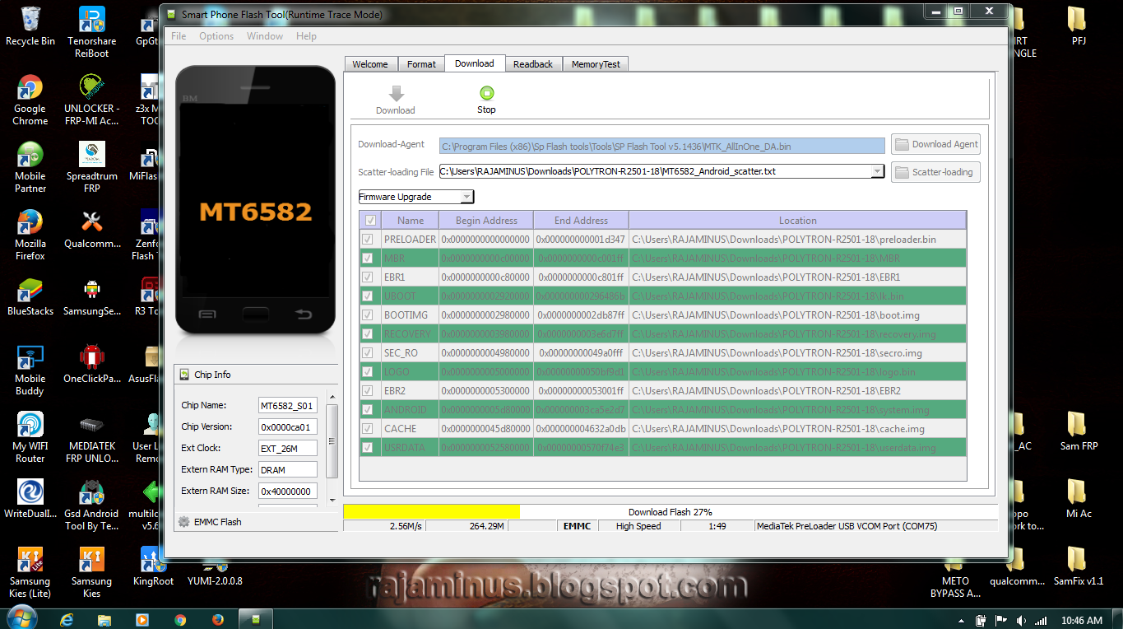The height and width of the screenshot is (629, 1123).
Task: Open Mobile Partner desktop icon
Action: coord(30,167)
